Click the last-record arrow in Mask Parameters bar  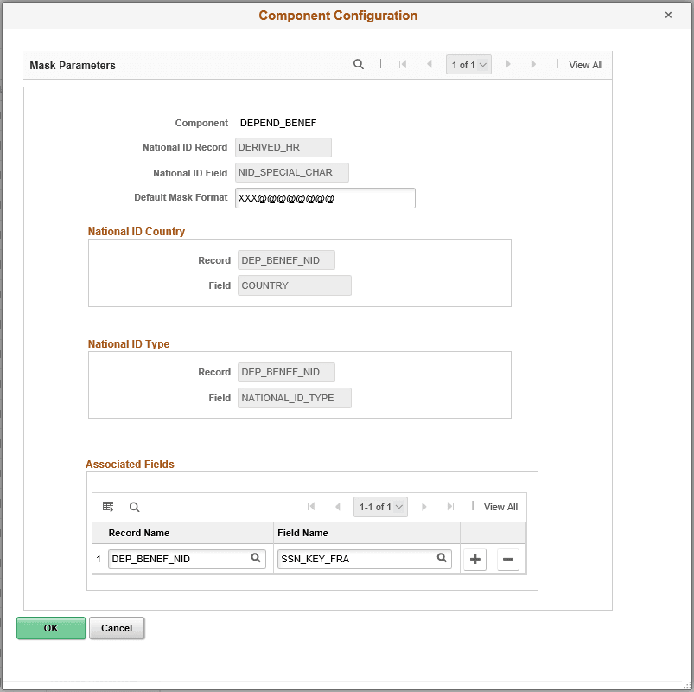pos(534,64)
